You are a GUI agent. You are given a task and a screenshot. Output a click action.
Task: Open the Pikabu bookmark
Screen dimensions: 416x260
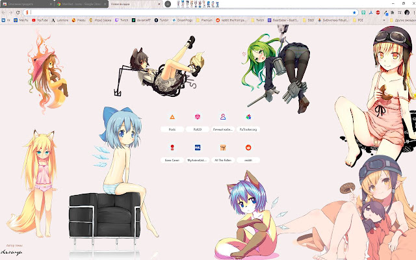click(x=79, y=20)
